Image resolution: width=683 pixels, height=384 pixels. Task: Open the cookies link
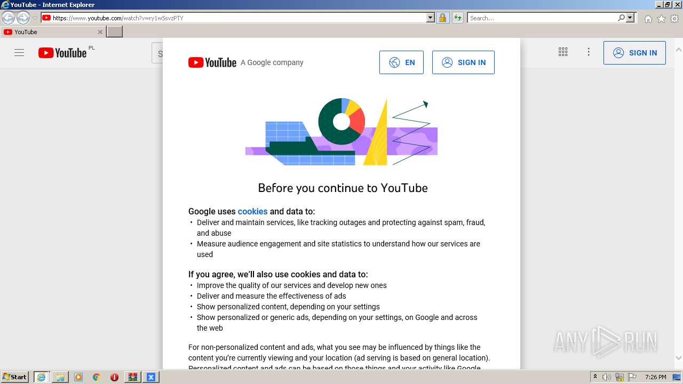[252, 211]
